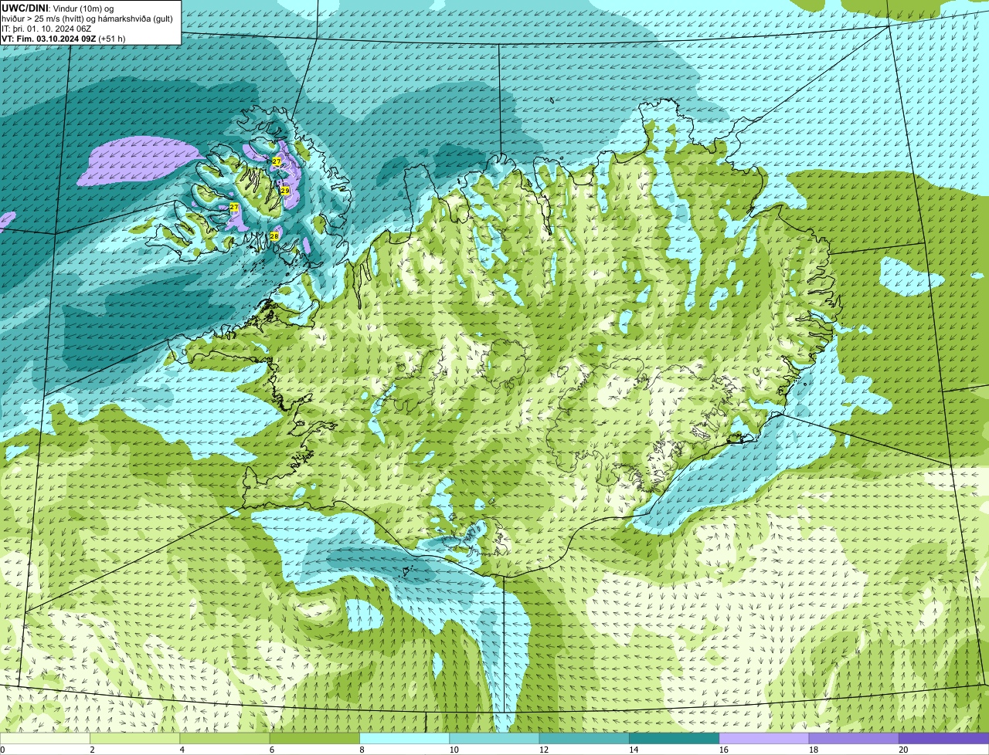Click the 16–18 m/s light purple swatch

coord(764,738)
